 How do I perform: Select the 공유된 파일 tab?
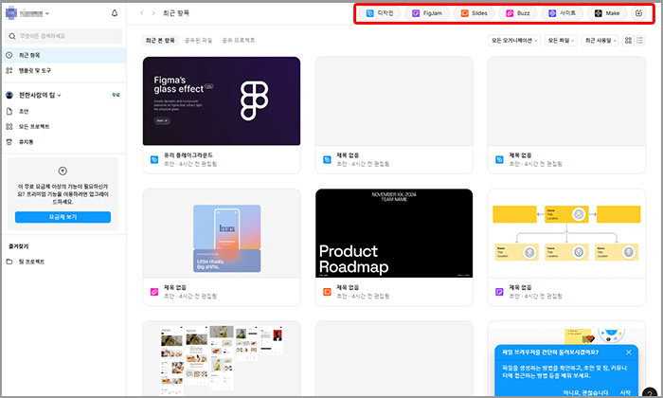(198, 40)
